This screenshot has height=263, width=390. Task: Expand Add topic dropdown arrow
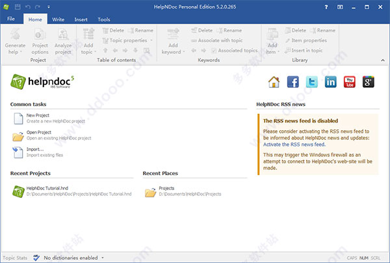click(x=95, y=52)
